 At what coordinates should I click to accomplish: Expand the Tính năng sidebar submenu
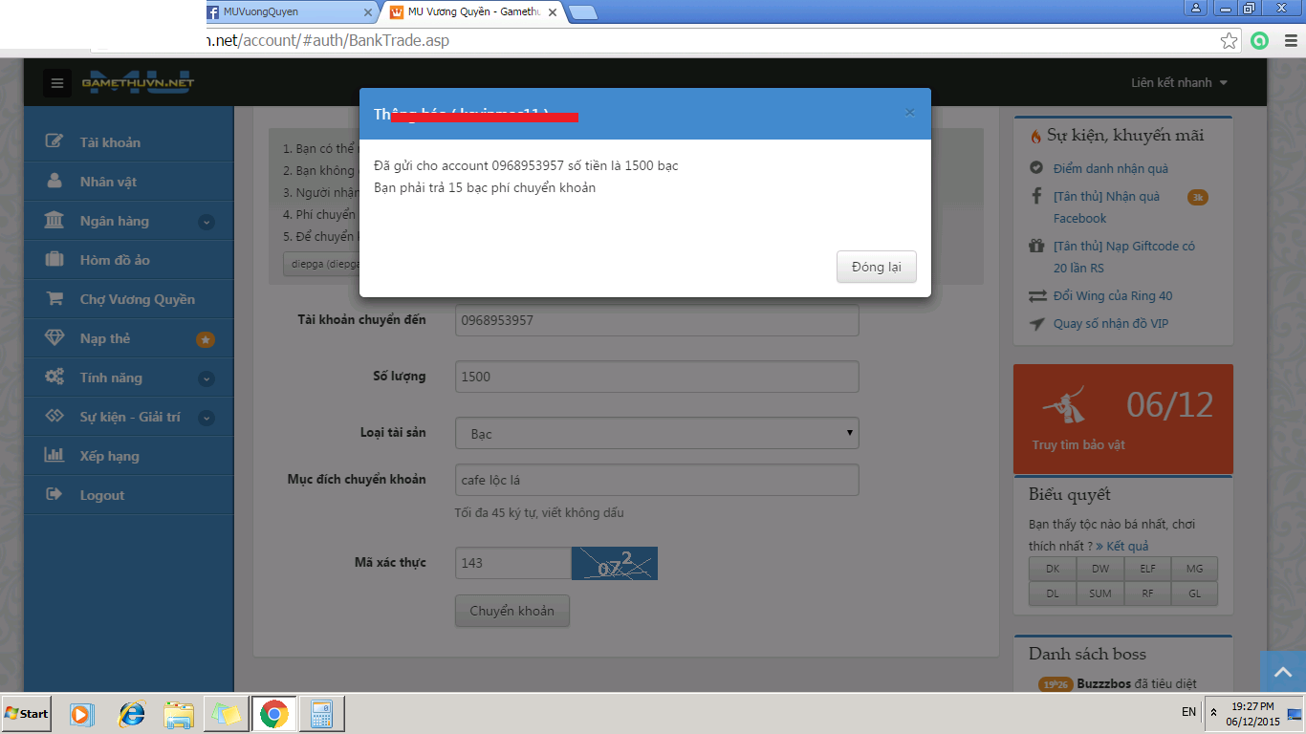pyautogui.click(x=206, y=378)
